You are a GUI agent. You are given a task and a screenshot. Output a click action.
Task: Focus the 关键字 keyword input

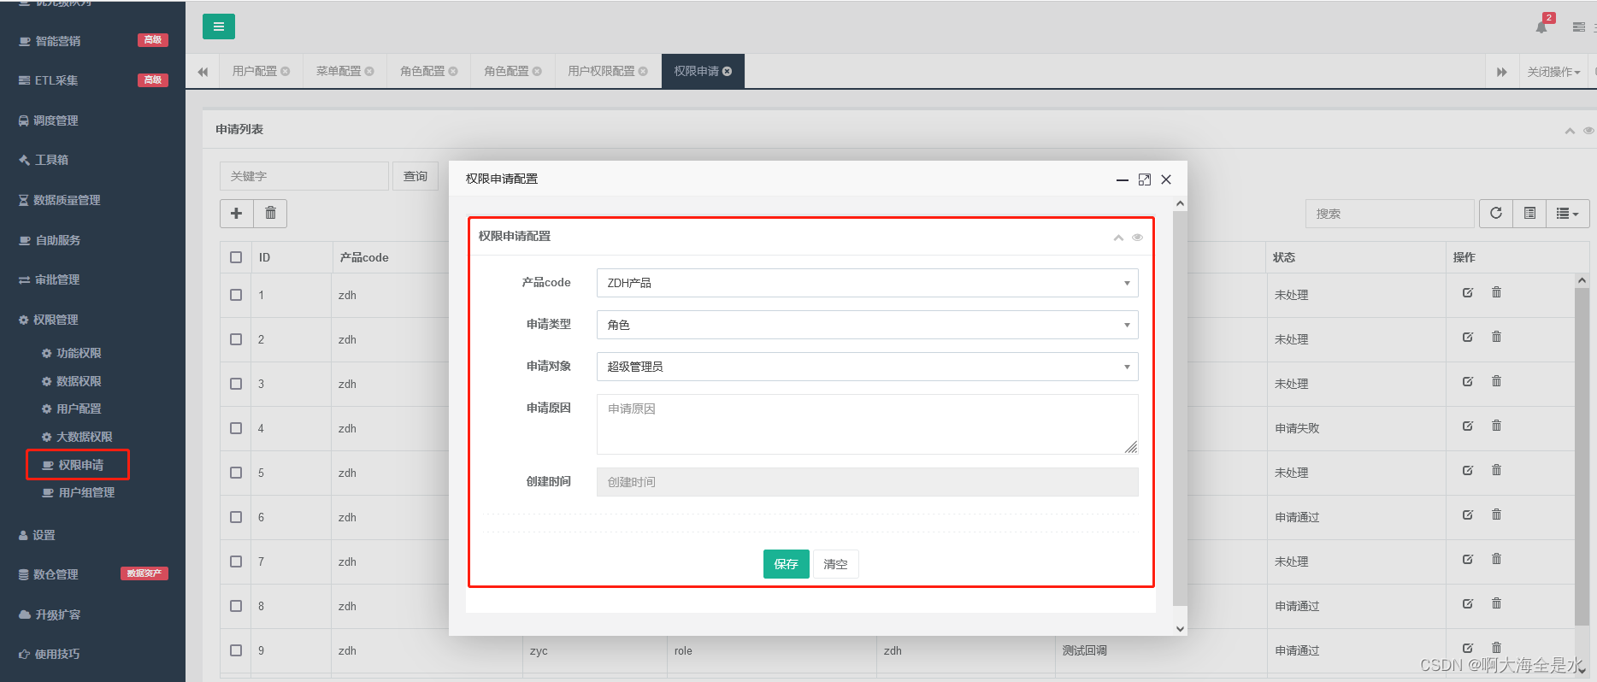[x=304, y=176]
